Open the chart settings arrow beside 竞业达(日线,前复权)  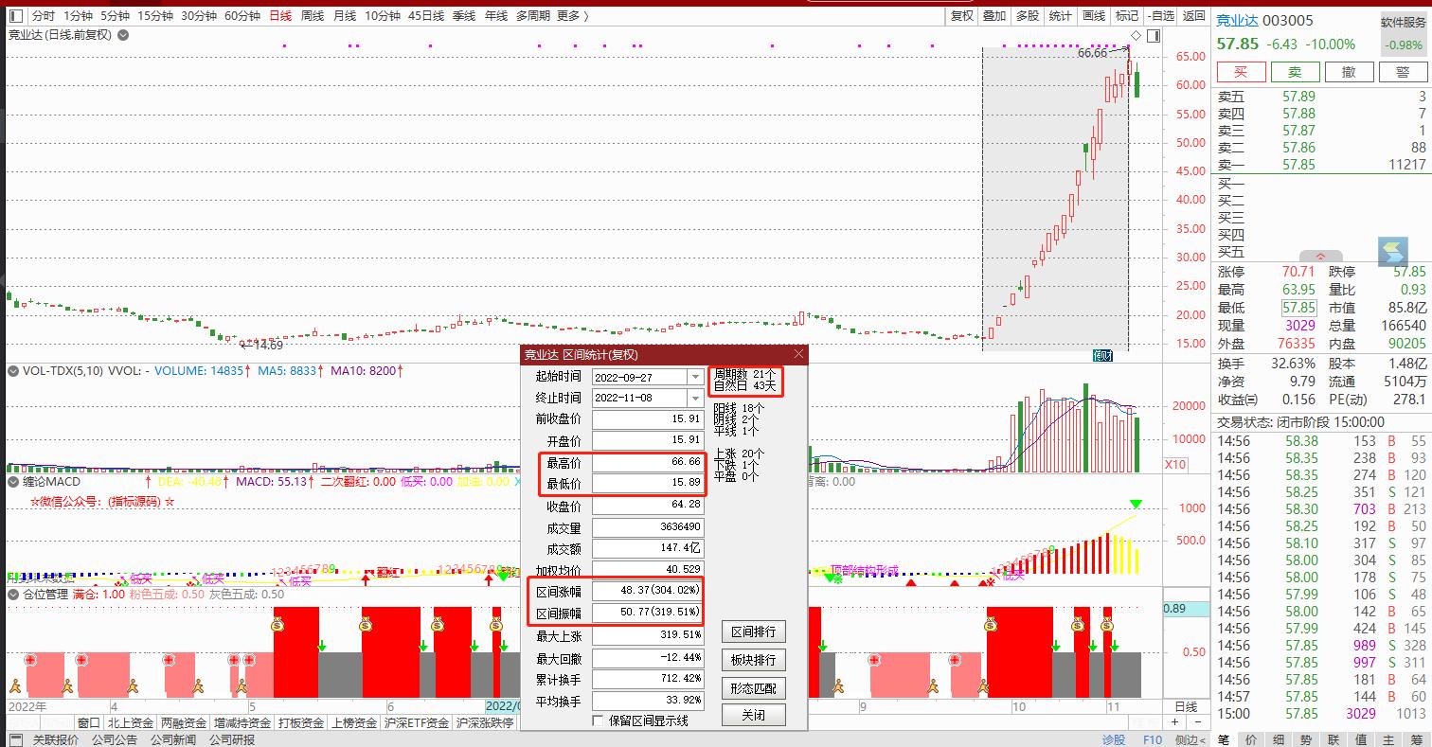(123, 35)
